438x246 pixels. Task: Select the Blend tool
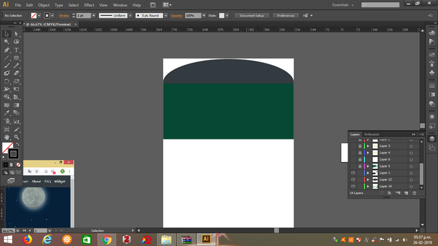click(16, 113)
